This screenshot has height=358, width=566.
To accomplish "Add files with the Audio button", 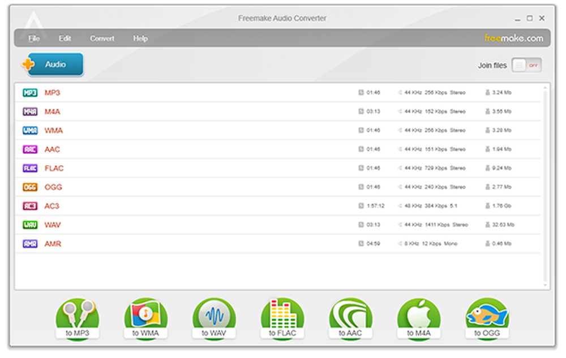I will [52, 64].
